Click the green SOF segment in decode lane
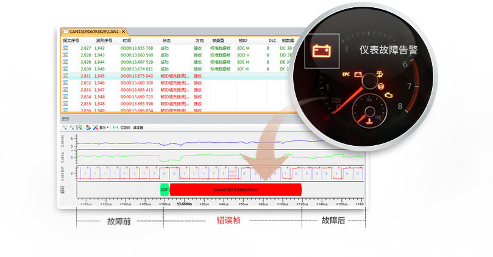This screenshot has width=493, height=257. (x=165, y=190)
